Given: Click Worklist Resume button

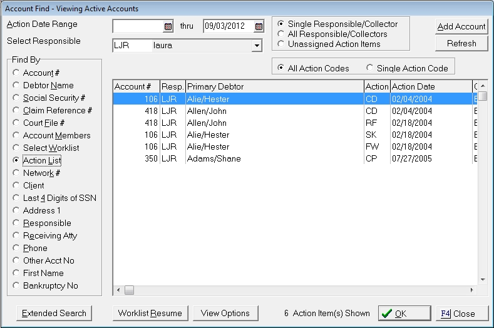Looking at the screenshot, I should pos(150,314).
